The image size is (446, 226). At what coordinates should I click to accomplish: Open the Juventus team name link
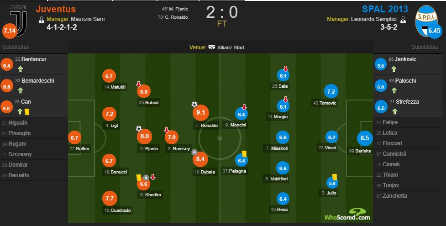(56, 9)
